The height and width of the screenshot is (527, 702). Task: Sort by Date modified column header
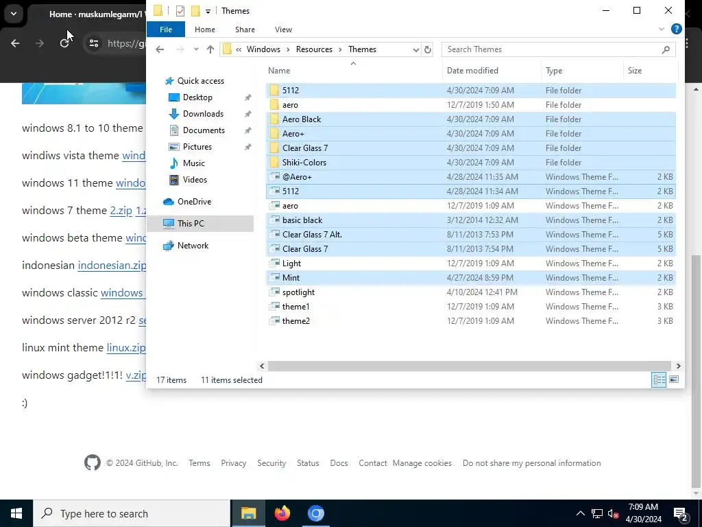472,71
